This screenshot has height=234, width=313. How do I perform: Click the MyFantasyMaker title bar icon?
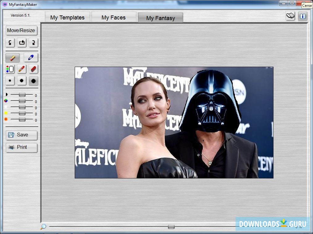tap(5, 4)
